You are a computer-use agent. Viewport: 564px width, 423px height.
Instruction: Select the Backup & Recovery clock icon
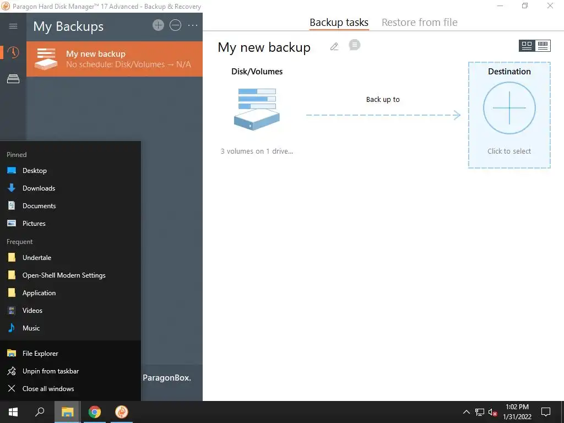point(13,52)
